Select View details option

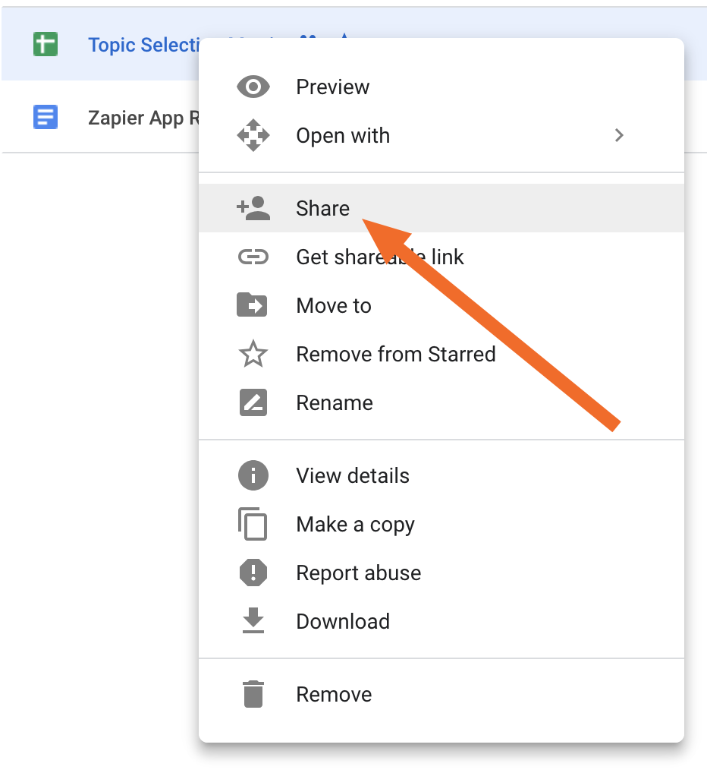click(352, 476)
